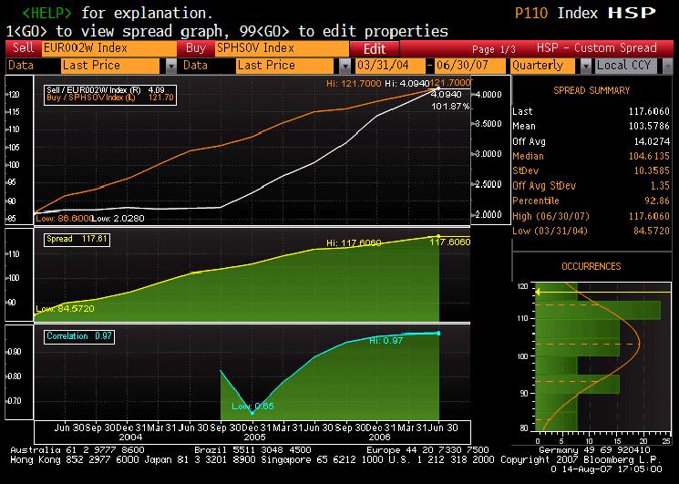Click the Low (03/31/04) row label
This screenshot has height=484, width=679.
pos(550,231)
